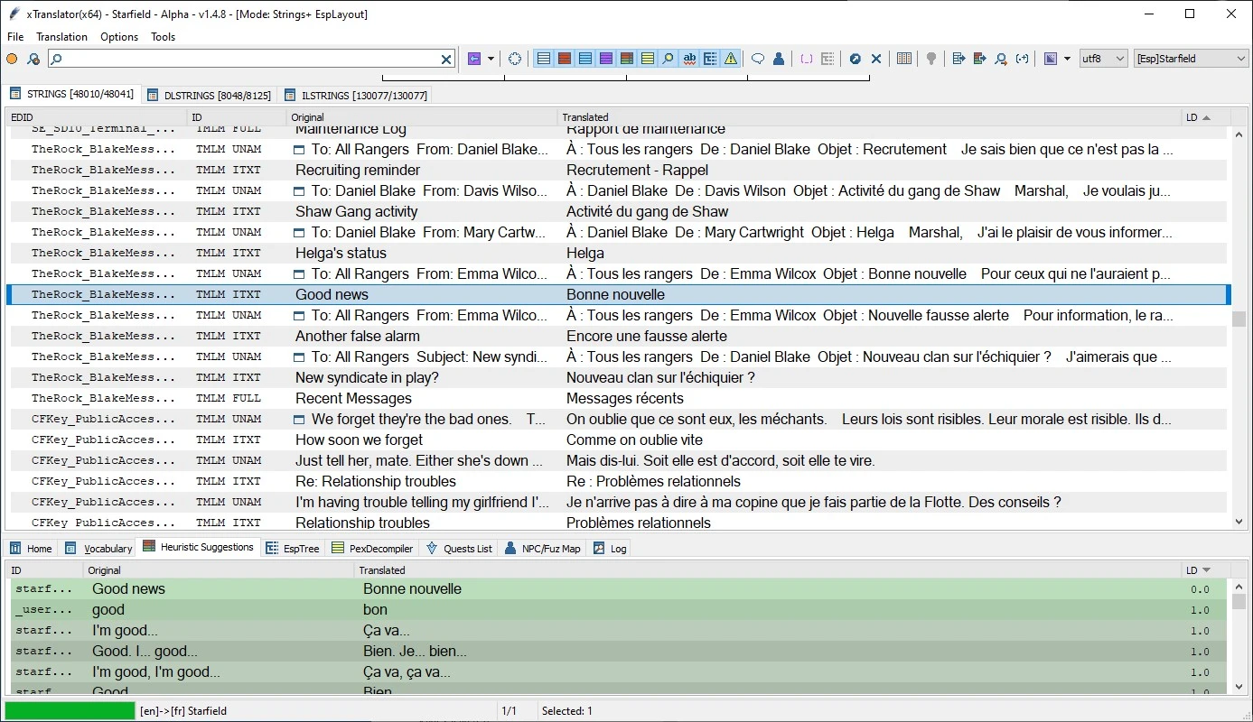Viewport: 1253px width, 722px height.
Task: Click the yellow warning triangle icon
Action: click(x=731, y=59)
